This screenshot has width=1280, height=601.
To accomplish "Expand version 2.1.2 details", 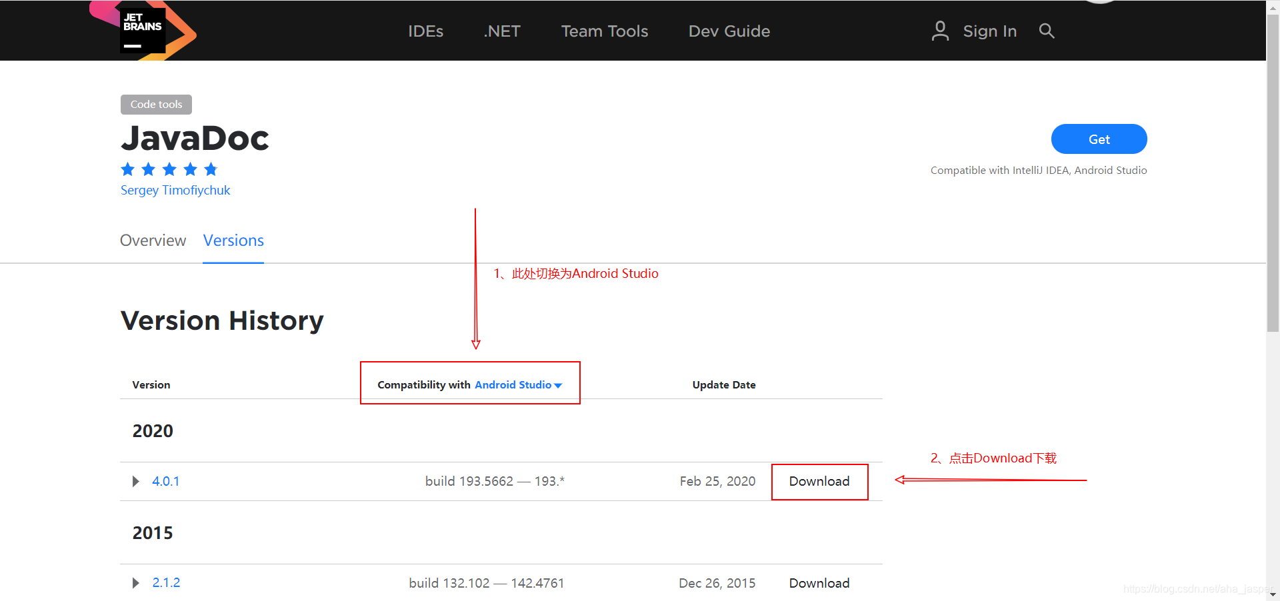I will coord(136,583).
